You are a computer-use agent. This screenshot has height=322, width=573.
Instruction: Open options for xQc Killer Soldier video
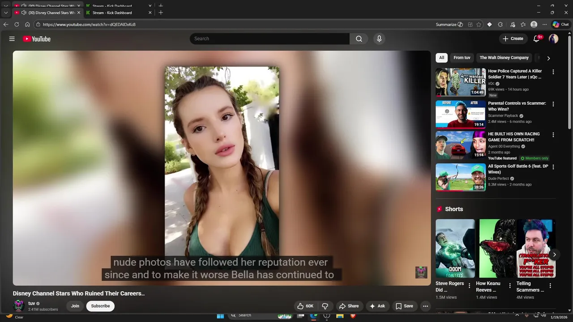click(553, 72)
